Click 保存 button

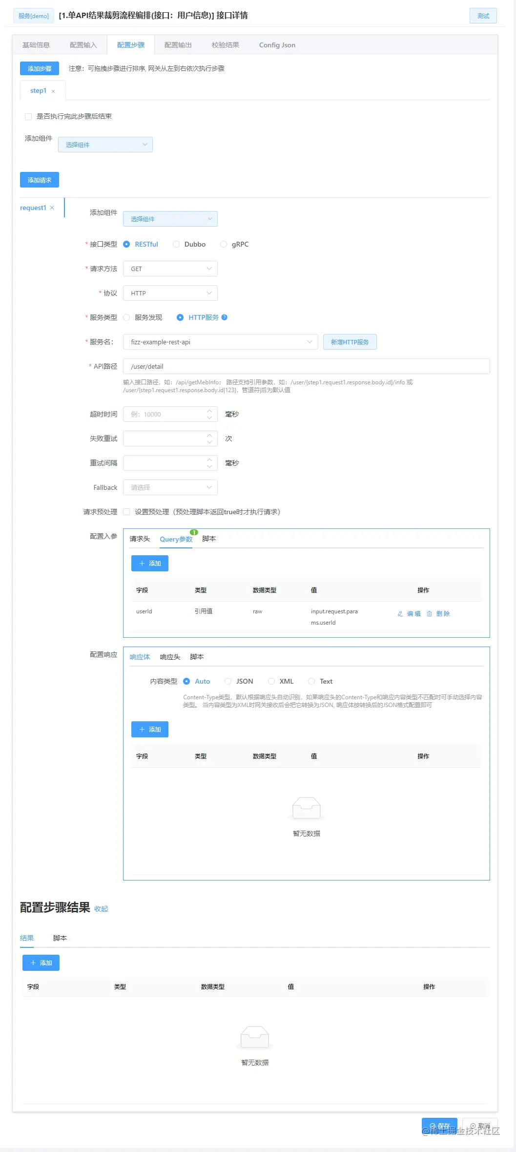click(439, 1126)
